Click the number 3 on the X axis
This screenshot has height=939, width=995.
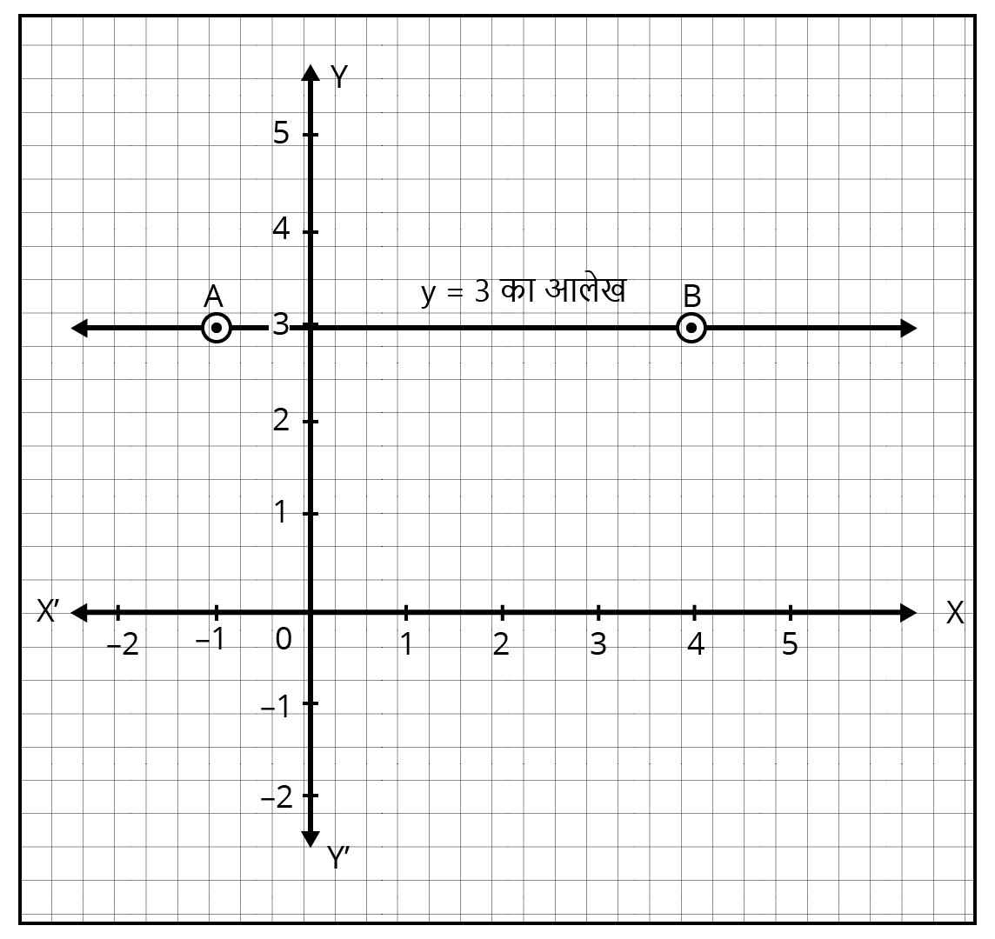(x=598, y=646)
